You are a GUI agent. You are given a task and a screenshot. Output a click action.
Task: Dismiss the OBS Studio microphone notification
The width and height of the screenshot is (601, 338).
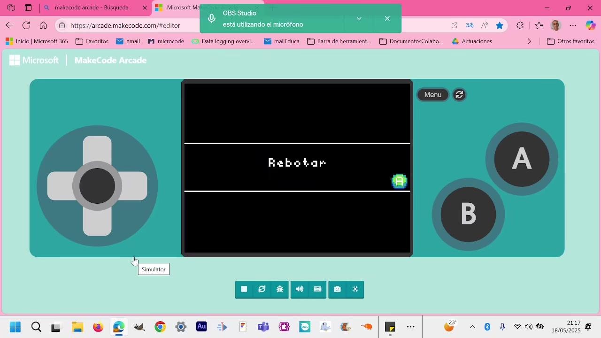click(387, 18)
